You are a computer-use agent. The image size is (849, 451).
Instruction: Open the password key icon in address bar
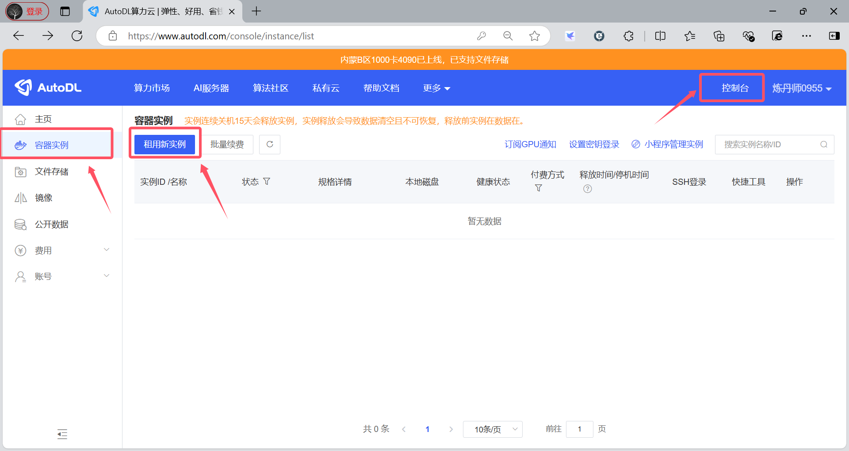[x=482, y=36]
